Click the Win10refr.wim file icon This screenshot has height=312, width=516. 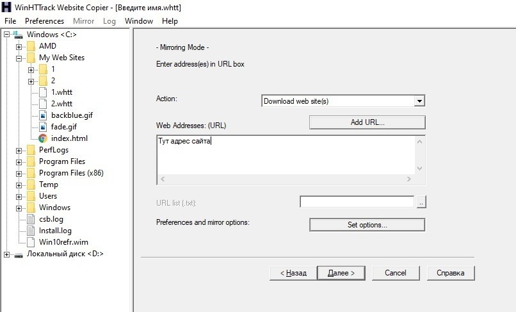coord(31,242)
